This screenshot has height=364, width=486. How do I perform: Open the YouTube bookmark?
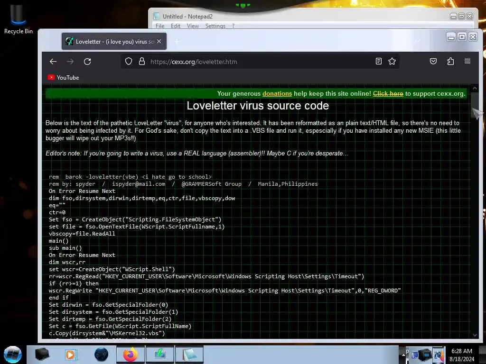pos(63,77)
